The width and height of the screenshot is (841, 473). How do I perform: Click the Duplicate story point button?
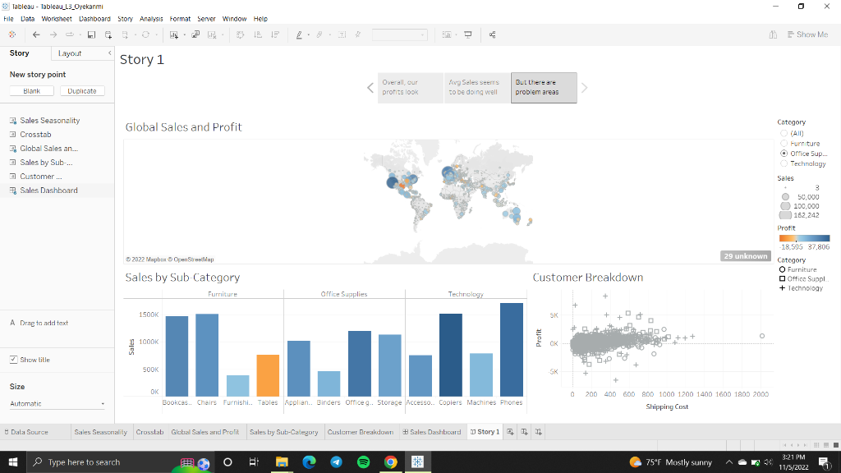click(x=82, y=91)
